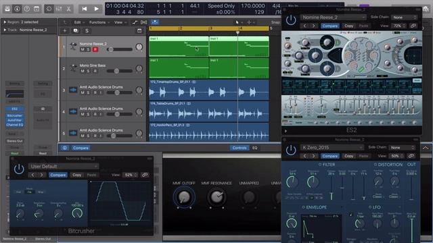The height and width of the screenshot is (243, 433).
Task: Open the Functions menu in tracks area
Action: click(x=99, y=22)
